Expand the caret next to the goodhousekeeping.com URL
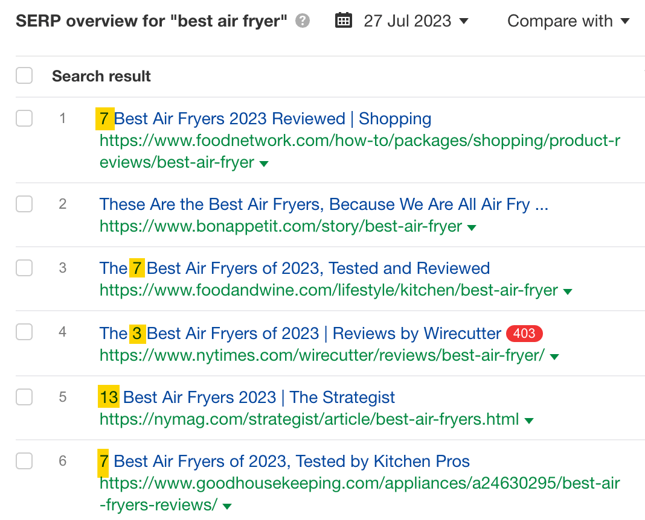Image resolution: width=645 pixels, height=520 pixels. (x=226, y=506)
